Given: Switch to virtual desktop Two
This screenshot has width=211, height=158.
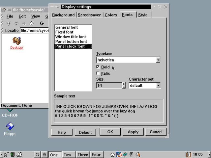Looking at the screenshot, I should (67, 155).
